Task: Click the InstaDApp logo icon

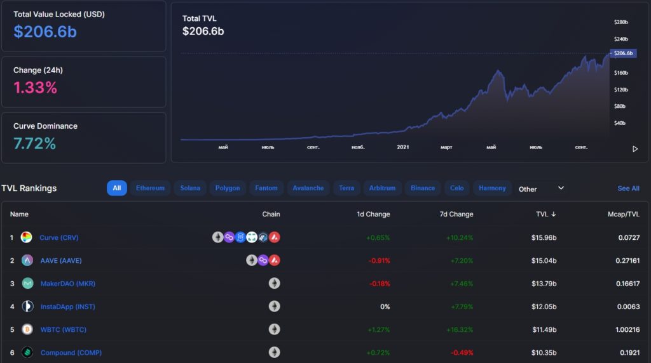Action: [x=27, y=307]
